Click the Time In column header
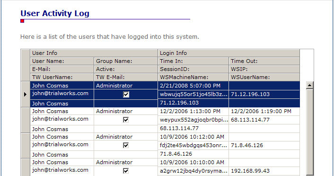The width and height of the screenshot is (334, 176). [x=193, y=61]
